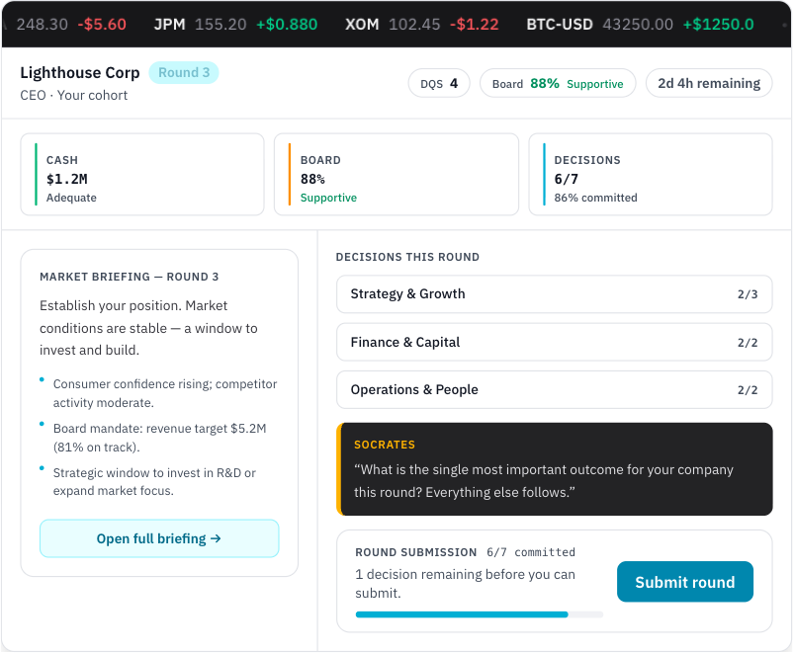Image resolution: width=794 pixels, height=653 pixels.
Task: Click the Round 3 badge
Action: pyautogui.click(x=184, y=73)
